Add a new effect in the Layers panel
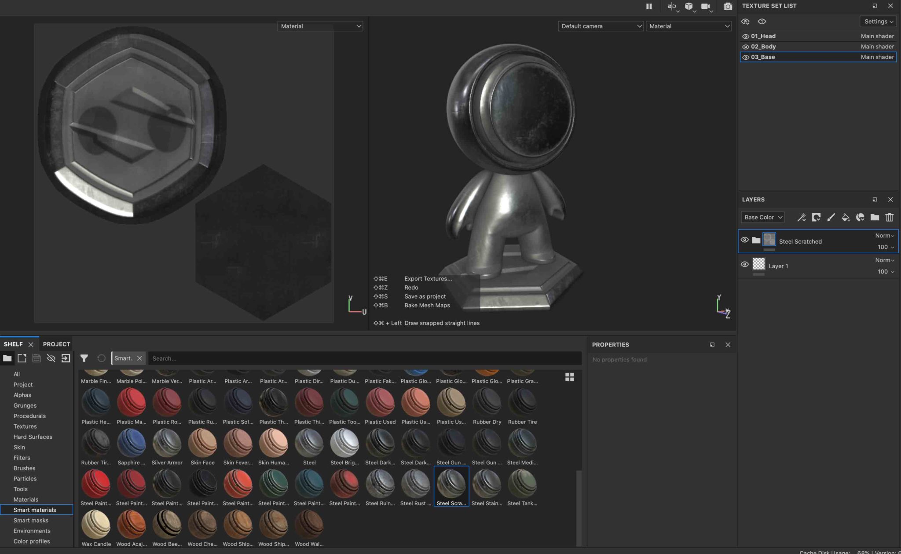The width and height of the screenshot is (901, 554). pyautogui.click(x=802, y=217)
